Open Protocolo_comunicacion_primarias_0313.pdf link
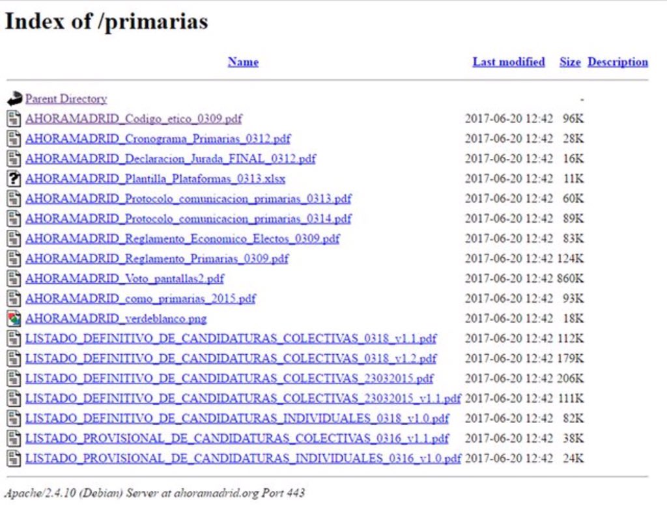 [188, 199]
